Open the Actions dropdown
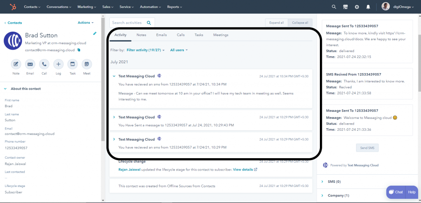 pos(86,23)
